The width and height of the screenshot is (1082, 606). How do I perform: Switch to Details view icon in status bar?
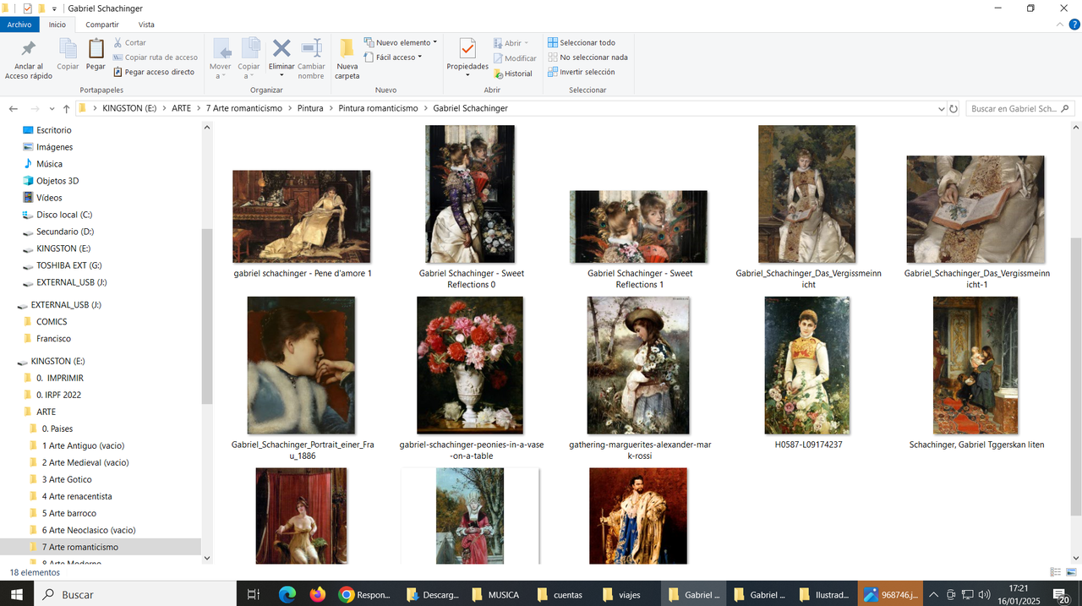tap(1055, 572)
